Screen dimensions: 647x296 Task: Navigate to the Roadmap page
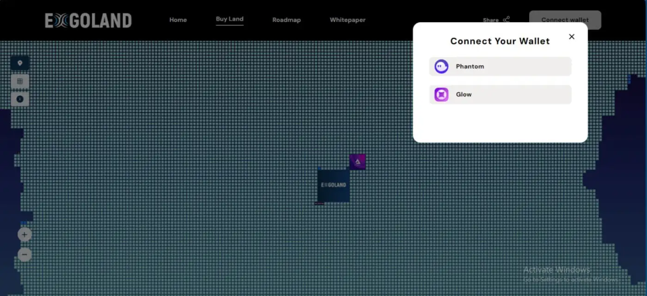click(x=287, y=20)
